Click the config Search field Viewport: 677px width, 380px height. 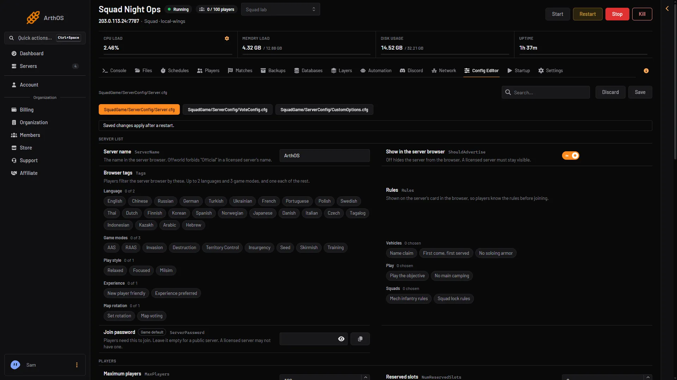(x=546, y=92)
